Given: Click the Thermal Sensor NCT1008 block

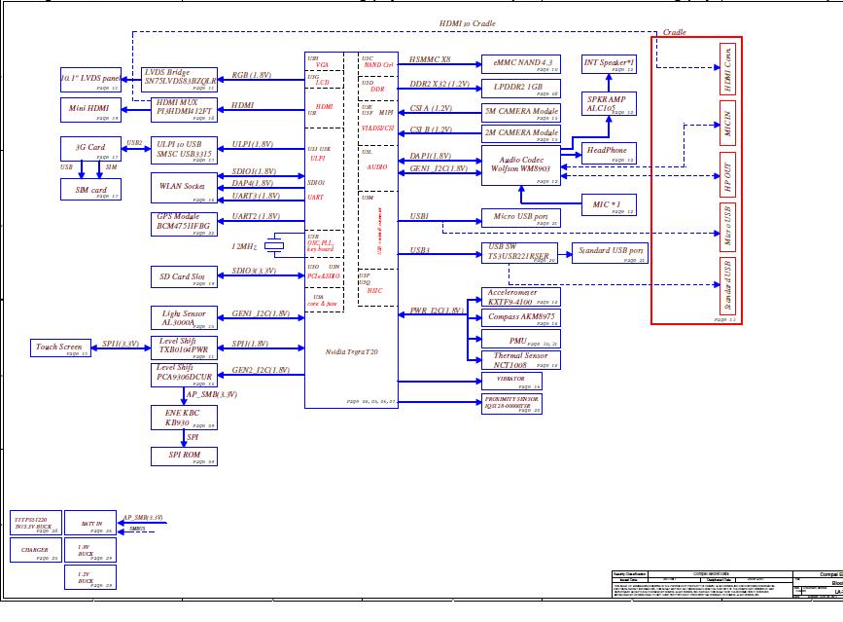Looking at the screenshot, I should [x=521, y=360].
